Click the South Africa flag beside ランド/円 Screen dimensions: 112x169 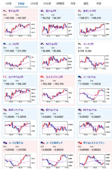(x=80, y=44)
